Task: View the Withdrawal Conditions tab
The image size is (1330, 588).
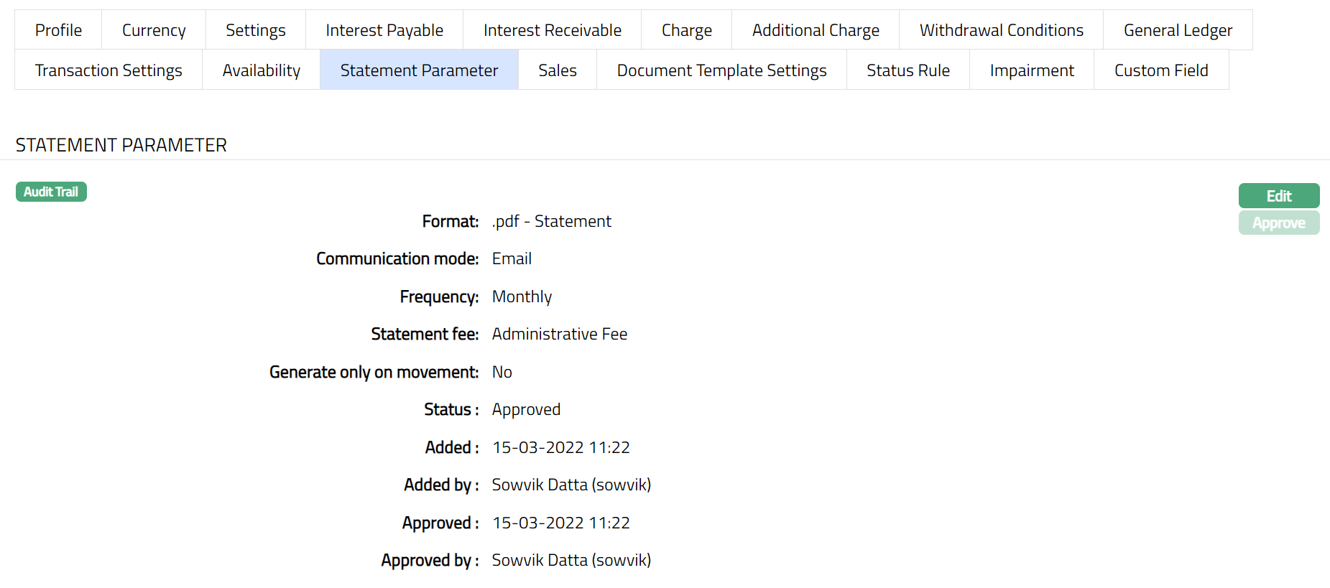Action: tap(1001, 30)
